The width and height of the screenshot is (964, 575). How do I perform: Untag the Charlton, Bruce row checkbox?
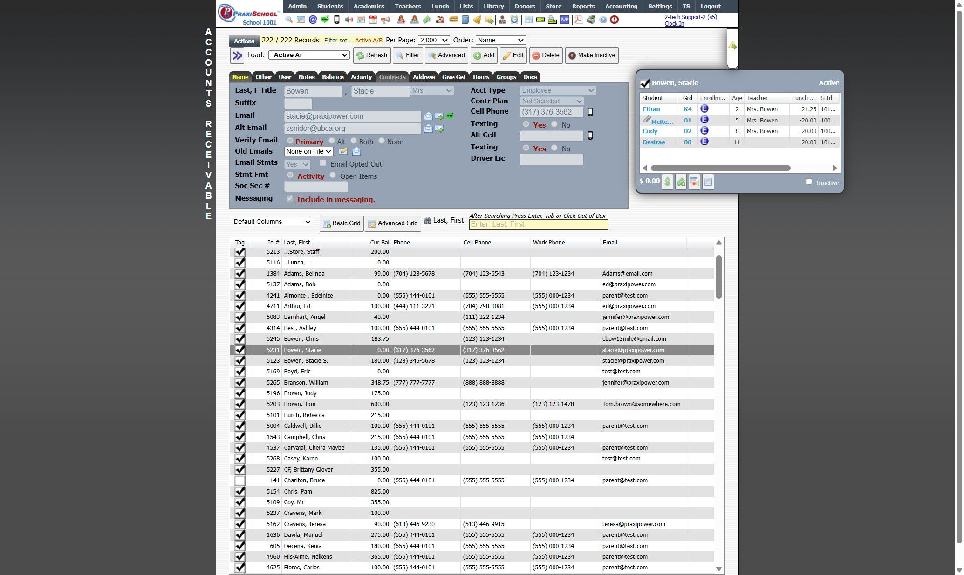(x=240, y=480)
